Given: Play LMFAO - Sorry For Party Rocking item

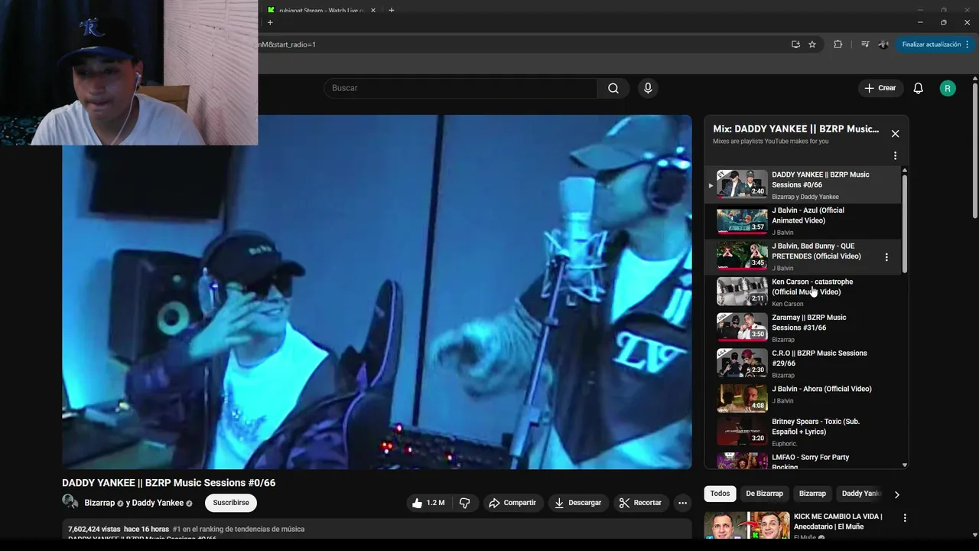Looking at the screenshot, I should pyautogui.click(x=802, y=460).
